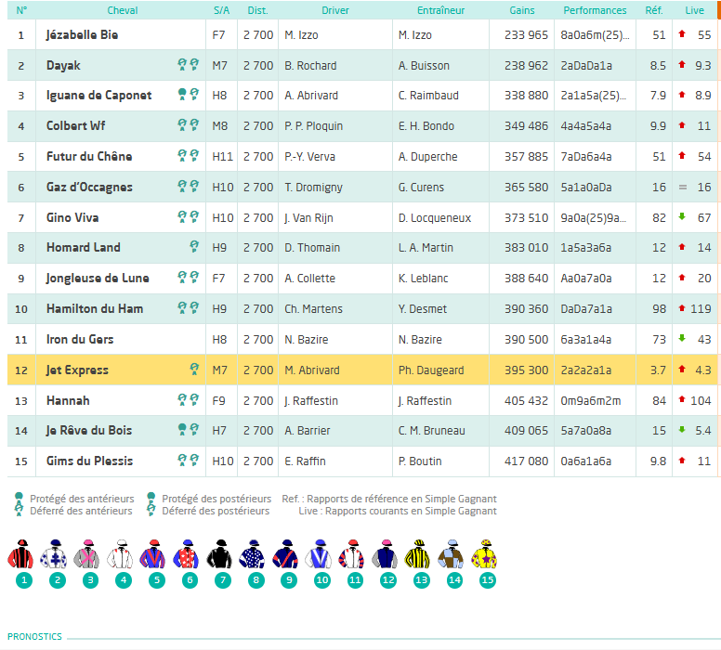This screenshot has height=650, width=721.
Task: Click horseshoe icons next to Dayak
Action: (188, 65)
